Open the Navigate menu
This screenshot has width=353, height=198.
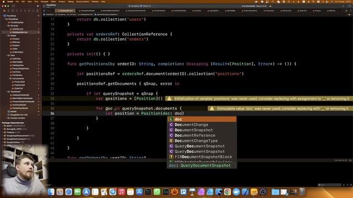coord(44,2)
